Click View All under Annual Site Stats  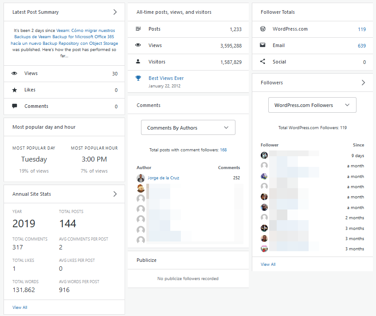tap(20, 308)
